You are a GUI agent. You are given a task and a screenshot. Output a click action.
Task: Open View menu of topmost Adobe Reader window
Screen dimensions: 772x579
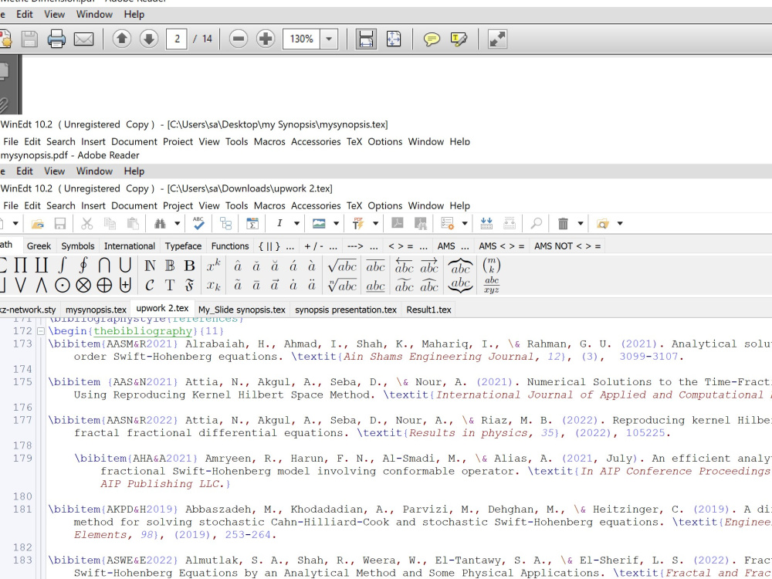(x=54, y=14)
